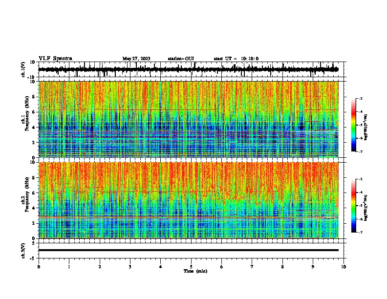
Task: Click the "station=OUI" label
Action: pyautogui.click(x=181, y=59)
